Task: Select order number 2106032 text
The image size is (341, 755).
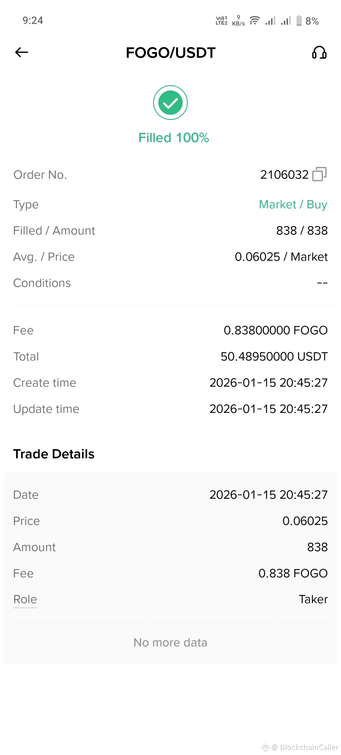Action: [x=284, y=175]
